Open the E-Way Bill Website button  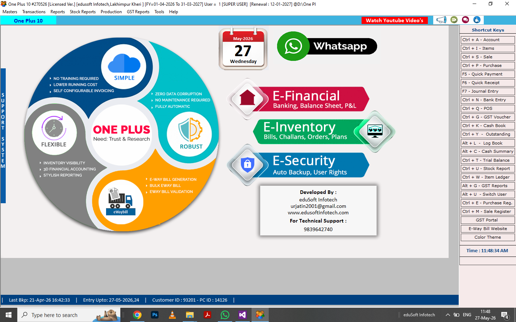point(488,229)
